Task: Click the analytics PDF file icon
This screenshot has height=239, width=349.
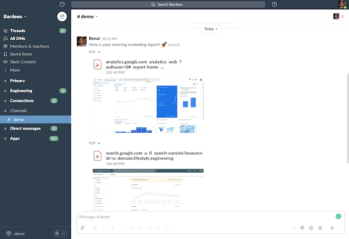Action: tap(97, 65)
